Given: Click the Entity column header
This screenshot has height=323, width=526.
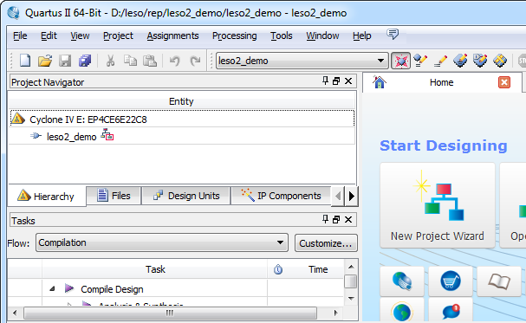Looking at the screenshot, I should pos(181,100).
